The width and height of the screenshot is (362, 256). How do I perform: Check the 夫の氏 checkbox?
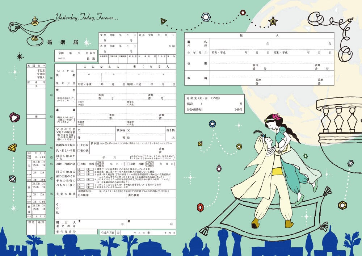pos(79,145)
